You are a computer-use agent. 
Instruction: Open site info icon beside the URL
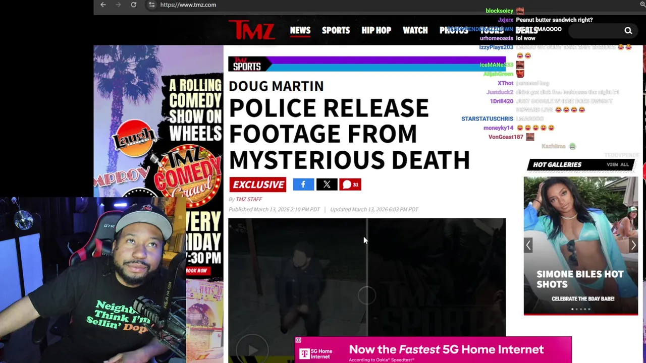151,5
